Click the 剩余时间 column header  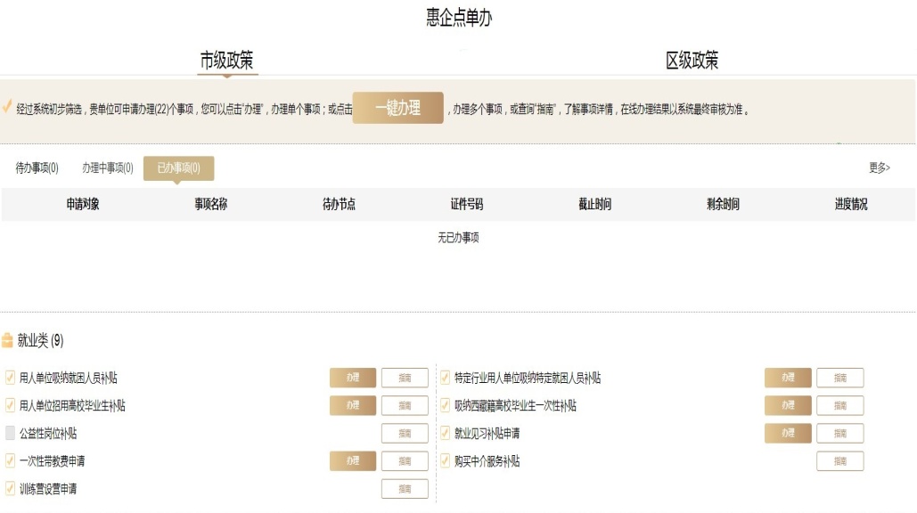[x=723, y=204]
